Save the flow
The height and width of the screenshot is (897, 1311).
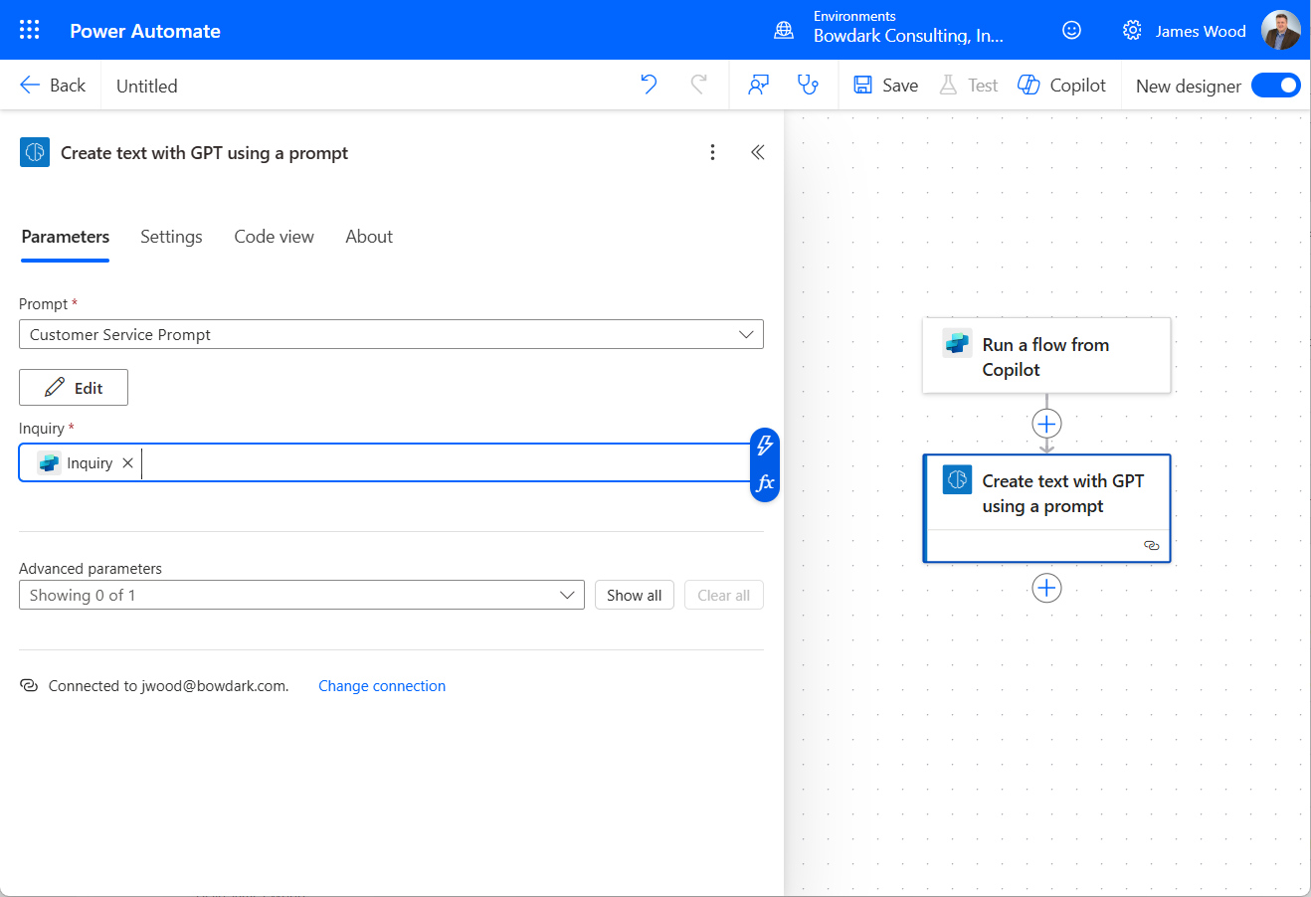point(886,86)
